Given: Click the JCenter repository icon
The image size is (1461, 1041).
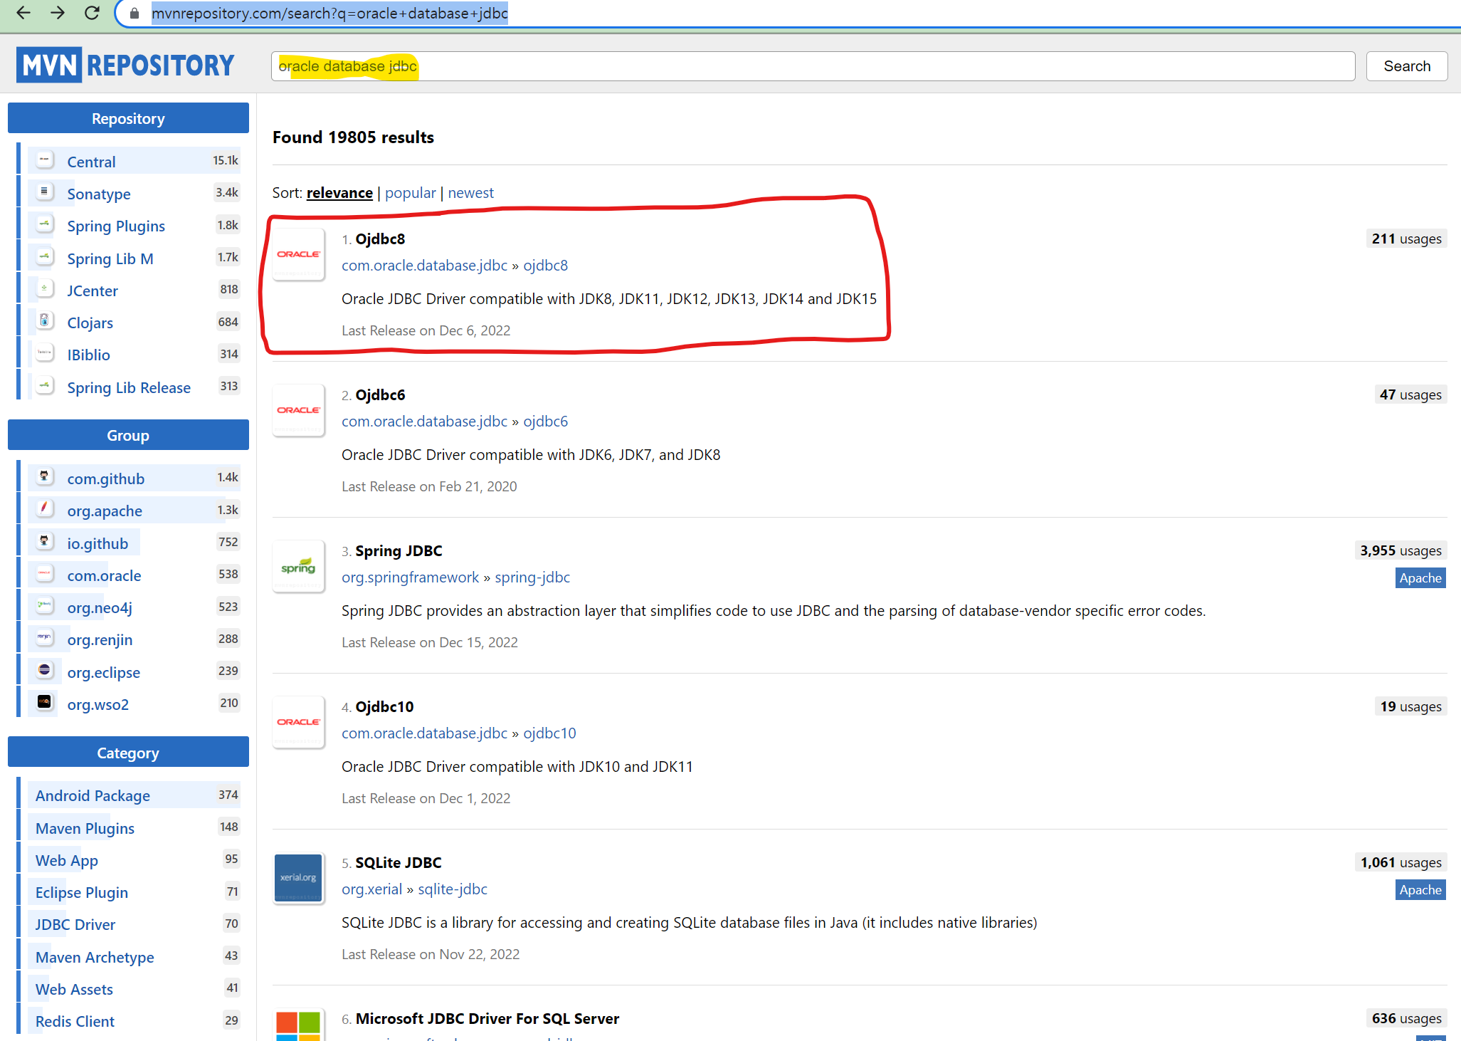Looking at the screenshot, I should [x=44, y=289].
